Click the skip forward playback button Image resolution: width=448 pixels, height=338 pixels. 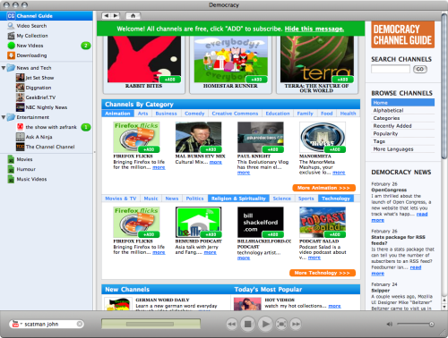[296, 324]
